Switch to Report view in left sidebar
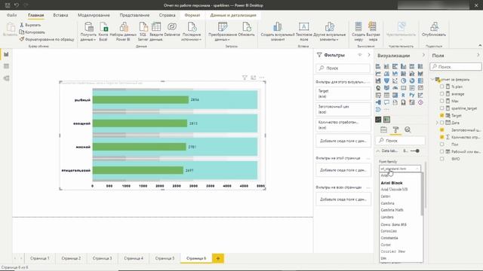The height and width of the screenshot is (271, 483). point(6,54)
